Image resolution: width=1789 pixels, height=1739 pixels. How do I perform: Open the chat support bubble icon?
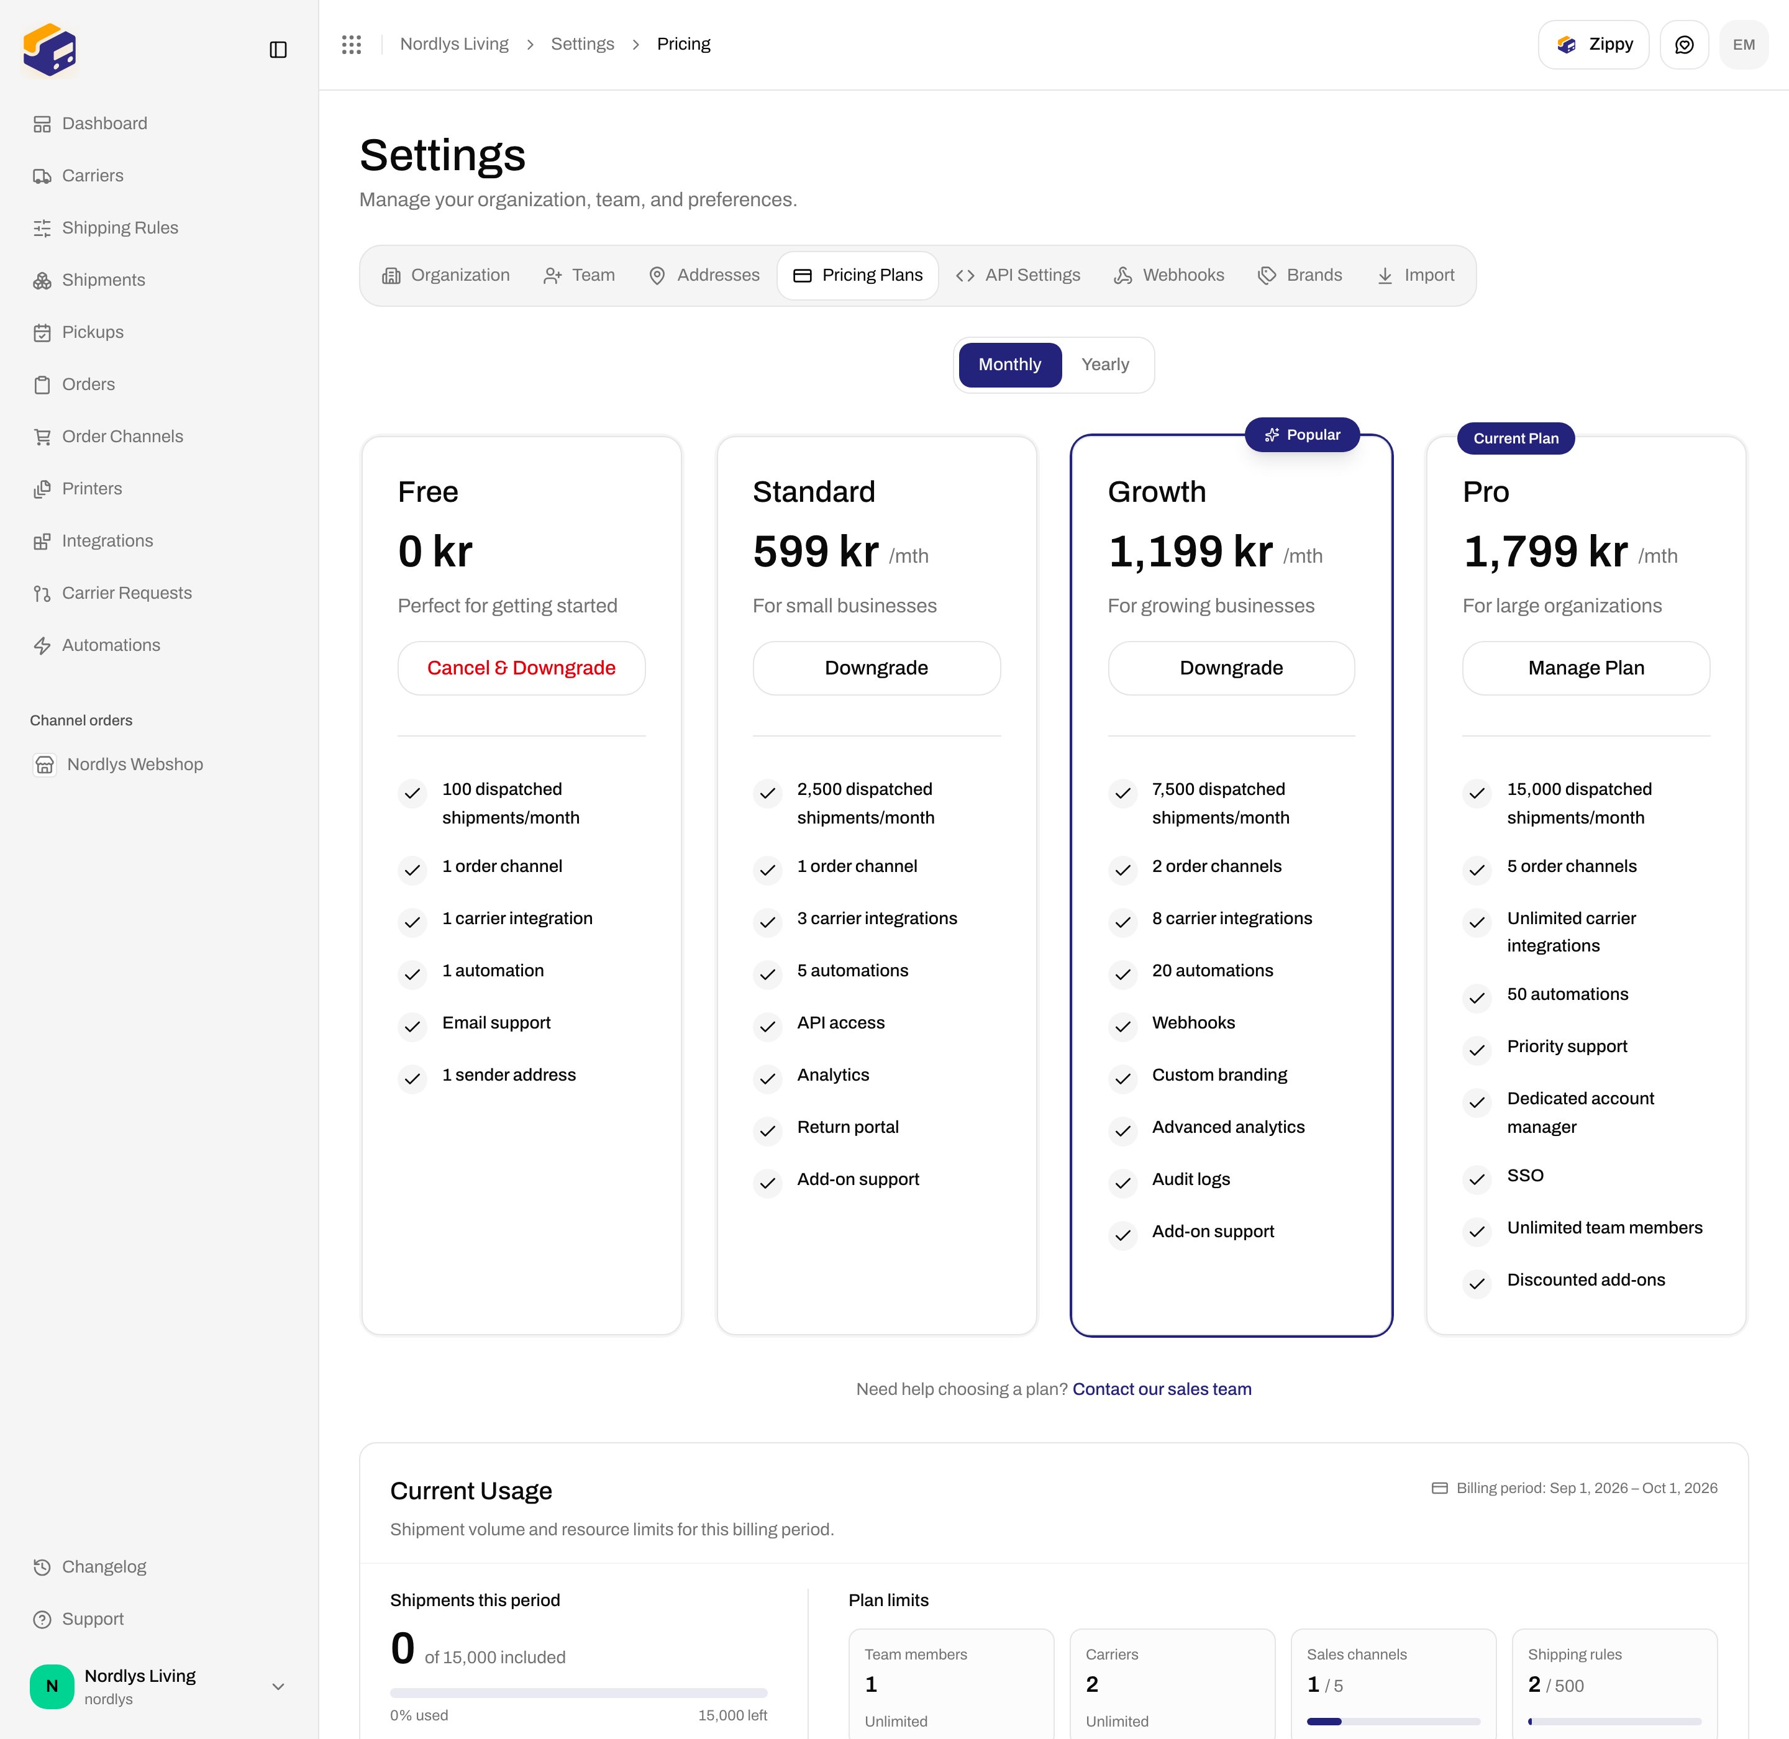tap(1684, 45)
